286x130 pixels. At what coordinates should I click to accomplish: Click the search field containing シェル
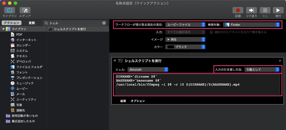pyautogui.click(x=75, y=23)
